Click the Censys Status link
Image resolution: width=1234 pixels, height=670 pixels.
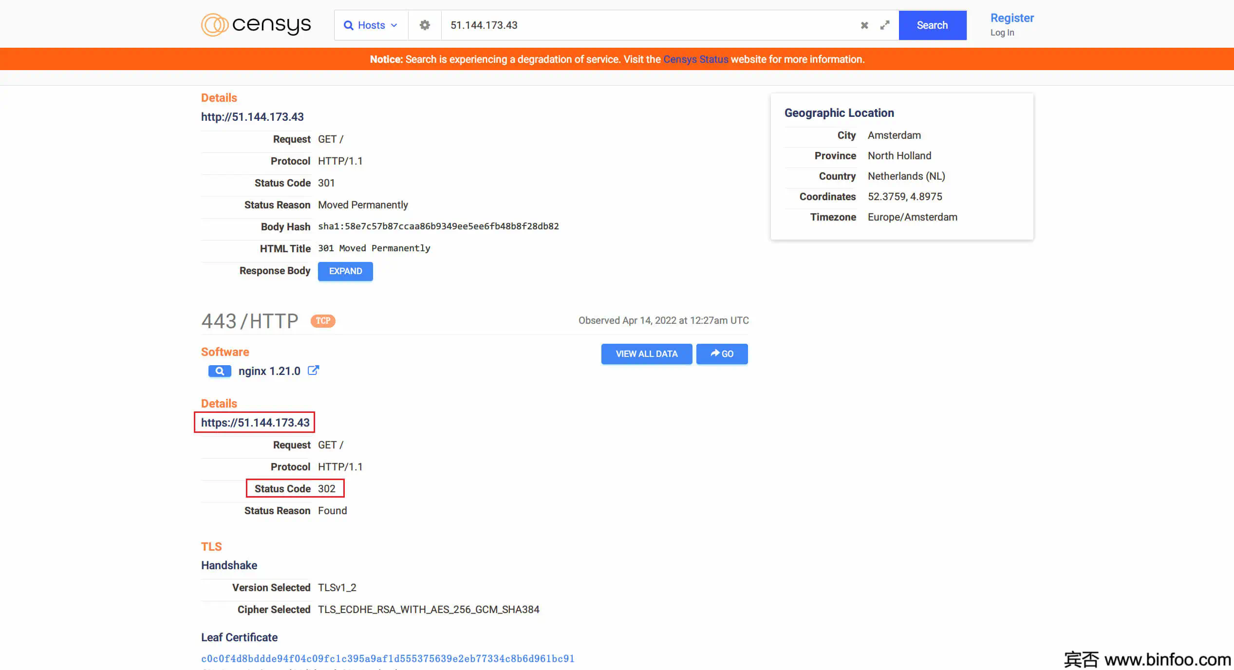pyautogui.click(x=695, y=58)
